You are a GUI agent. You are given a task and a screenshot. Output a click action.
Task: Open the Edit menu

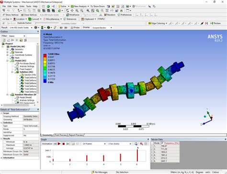(10, 6)
